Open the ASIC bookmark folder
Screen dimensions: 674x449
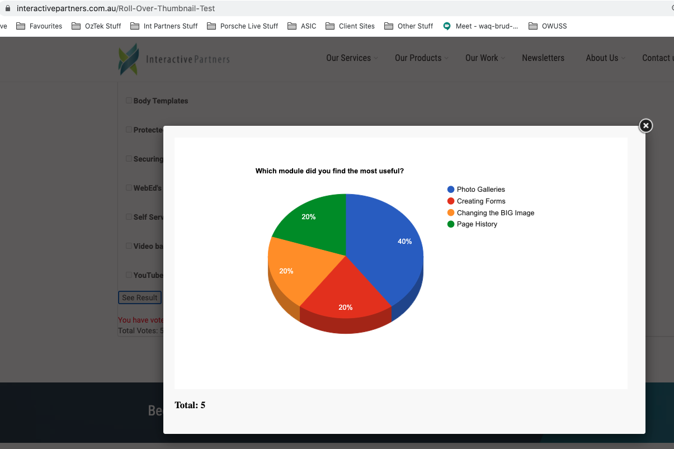coord(307,26)
